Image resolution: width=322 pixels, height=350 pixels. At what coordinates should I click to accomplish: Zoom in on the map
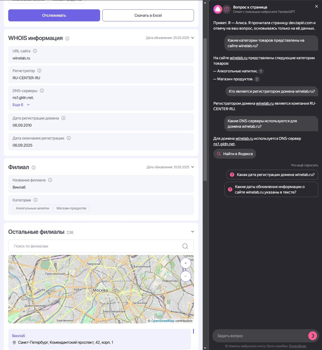click(185, 263)
